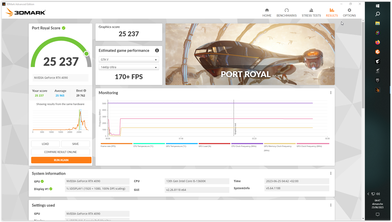Image resolution: width=392 pixels, height=222 pixels.
Task: Open the grey Aorus logo taskbar app
Action: tap(378, 71)
